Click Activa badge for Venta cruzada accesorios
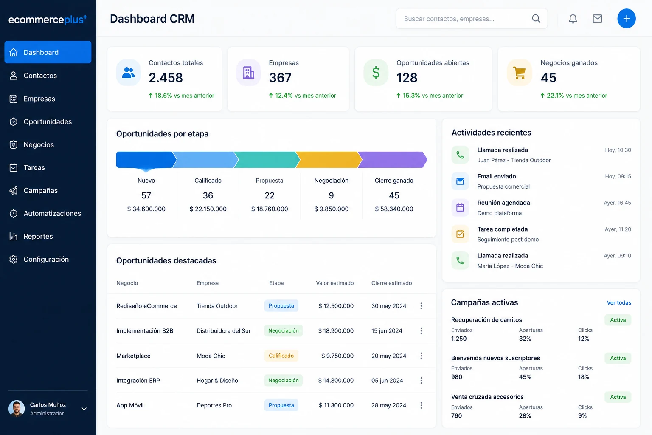Image resolution: width=652 pixels, height=435 pixels. [618, 397]
